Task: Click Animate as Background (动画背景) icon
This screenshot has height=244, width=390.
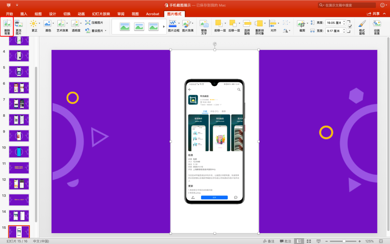Action: pyautogui.click(x=377, y=24)
